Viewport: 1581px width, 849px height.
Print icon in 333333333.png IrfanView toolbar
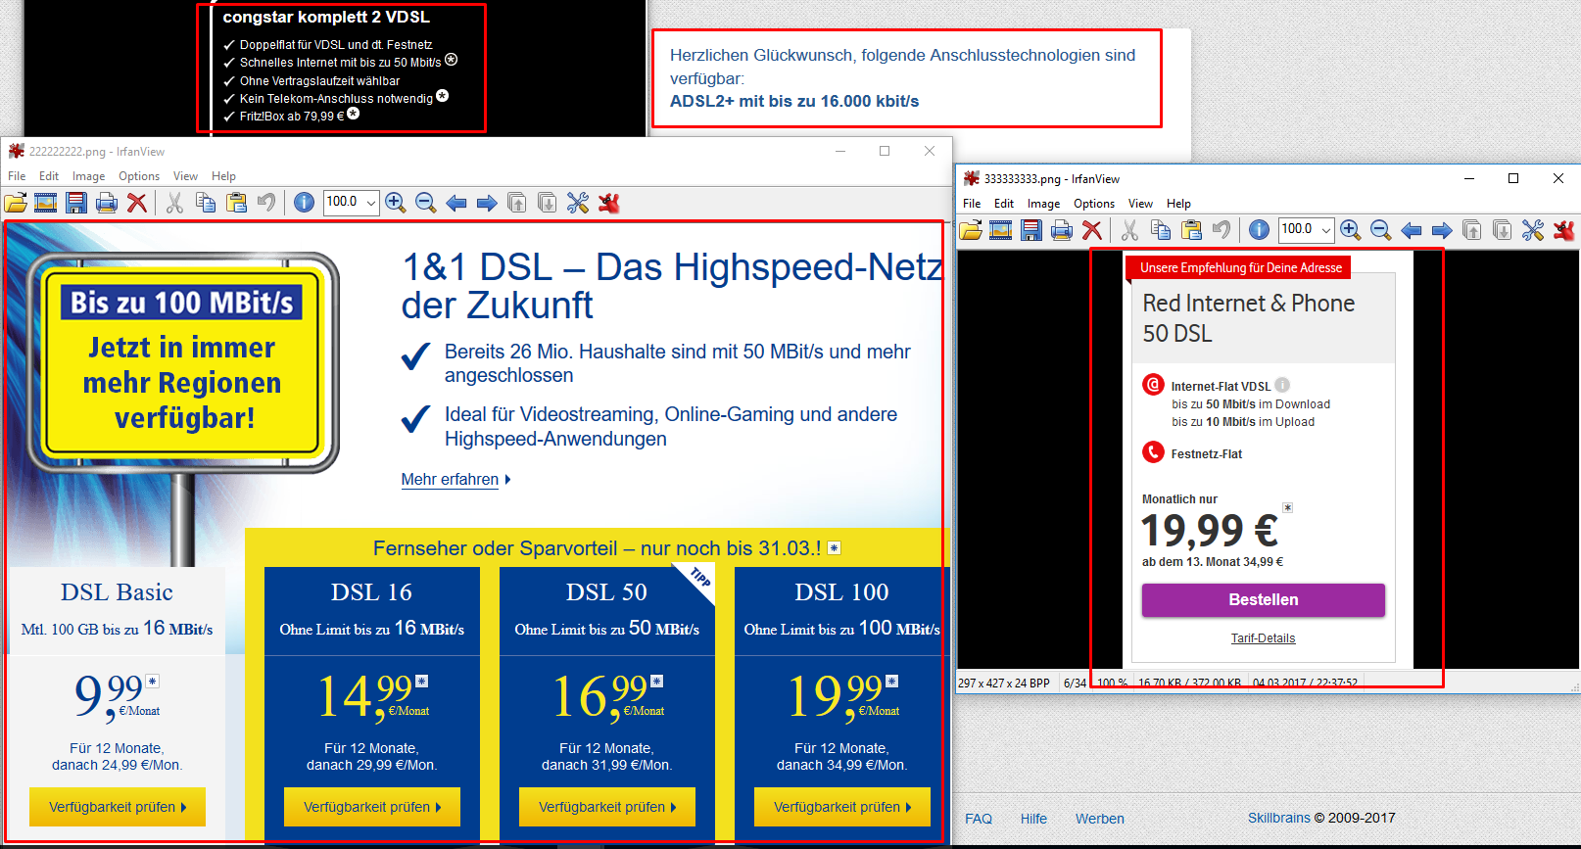(1062, 230)
